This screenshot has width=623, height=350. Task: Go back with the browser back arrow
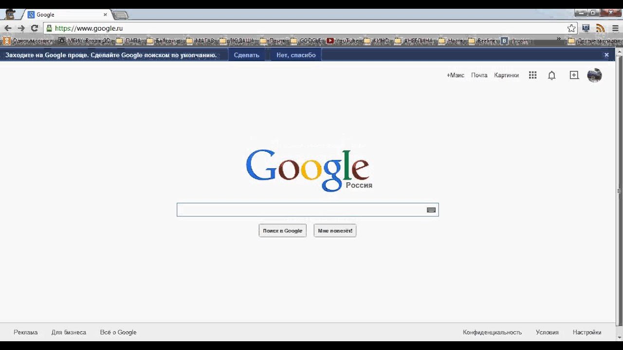pyautogui.click(x=8, y=28)
